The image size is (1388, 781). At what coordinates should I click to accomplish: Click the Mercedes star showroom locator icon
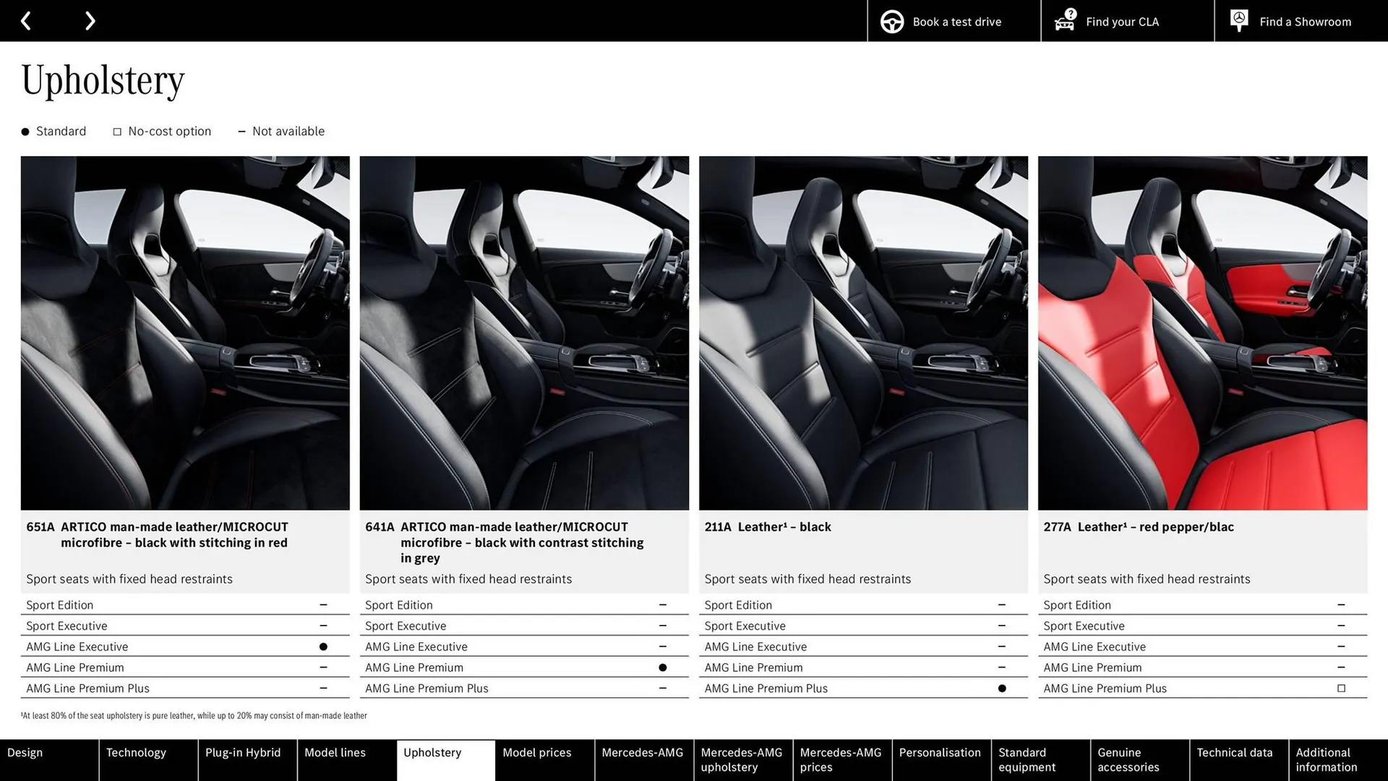coord(1238,20)
